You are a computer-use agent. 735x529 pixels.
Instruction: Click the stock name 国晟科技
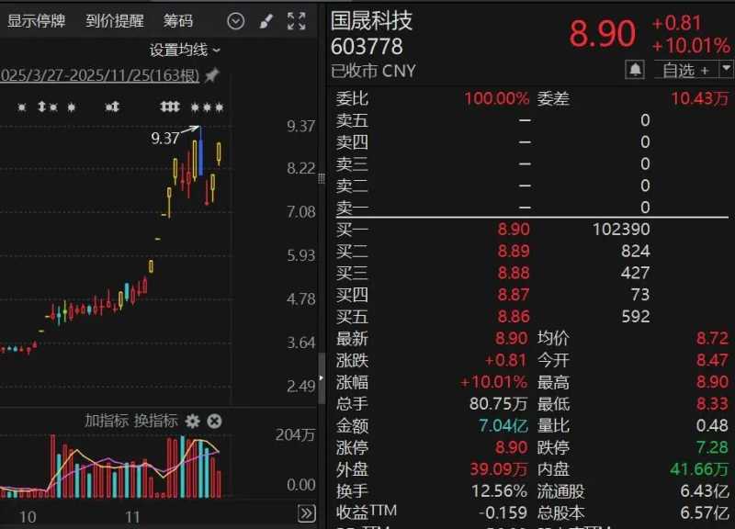point(372,20)
